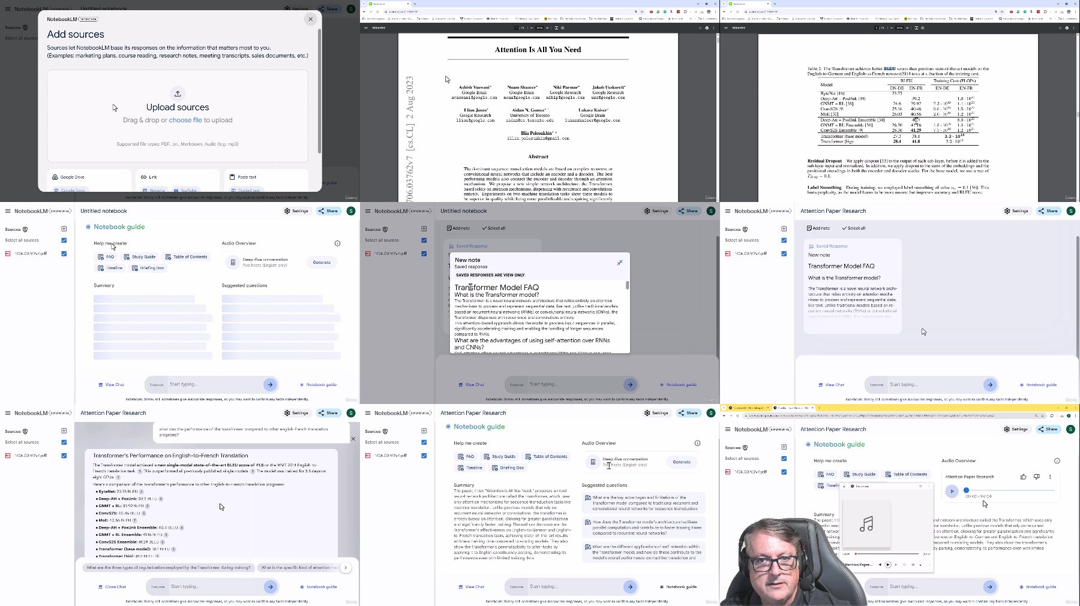Collapse the New note popup with the shrink icon
The height and width of the screenshot is (606, 1080).
coord(620,263)
